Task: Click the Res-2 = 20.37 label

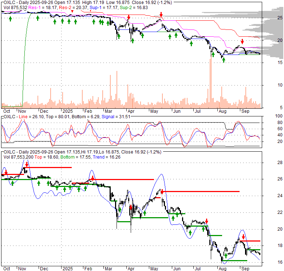Action: tap(73, 8)
